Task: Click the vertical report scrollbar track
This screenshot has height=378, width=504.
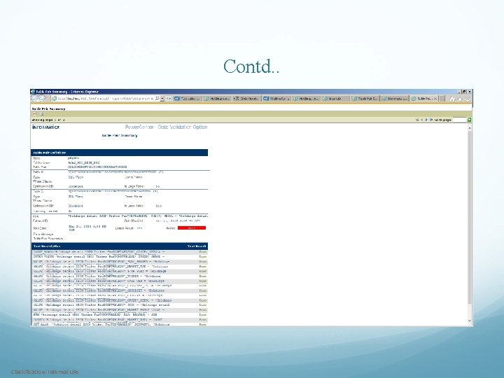Action: coord(470,224)
